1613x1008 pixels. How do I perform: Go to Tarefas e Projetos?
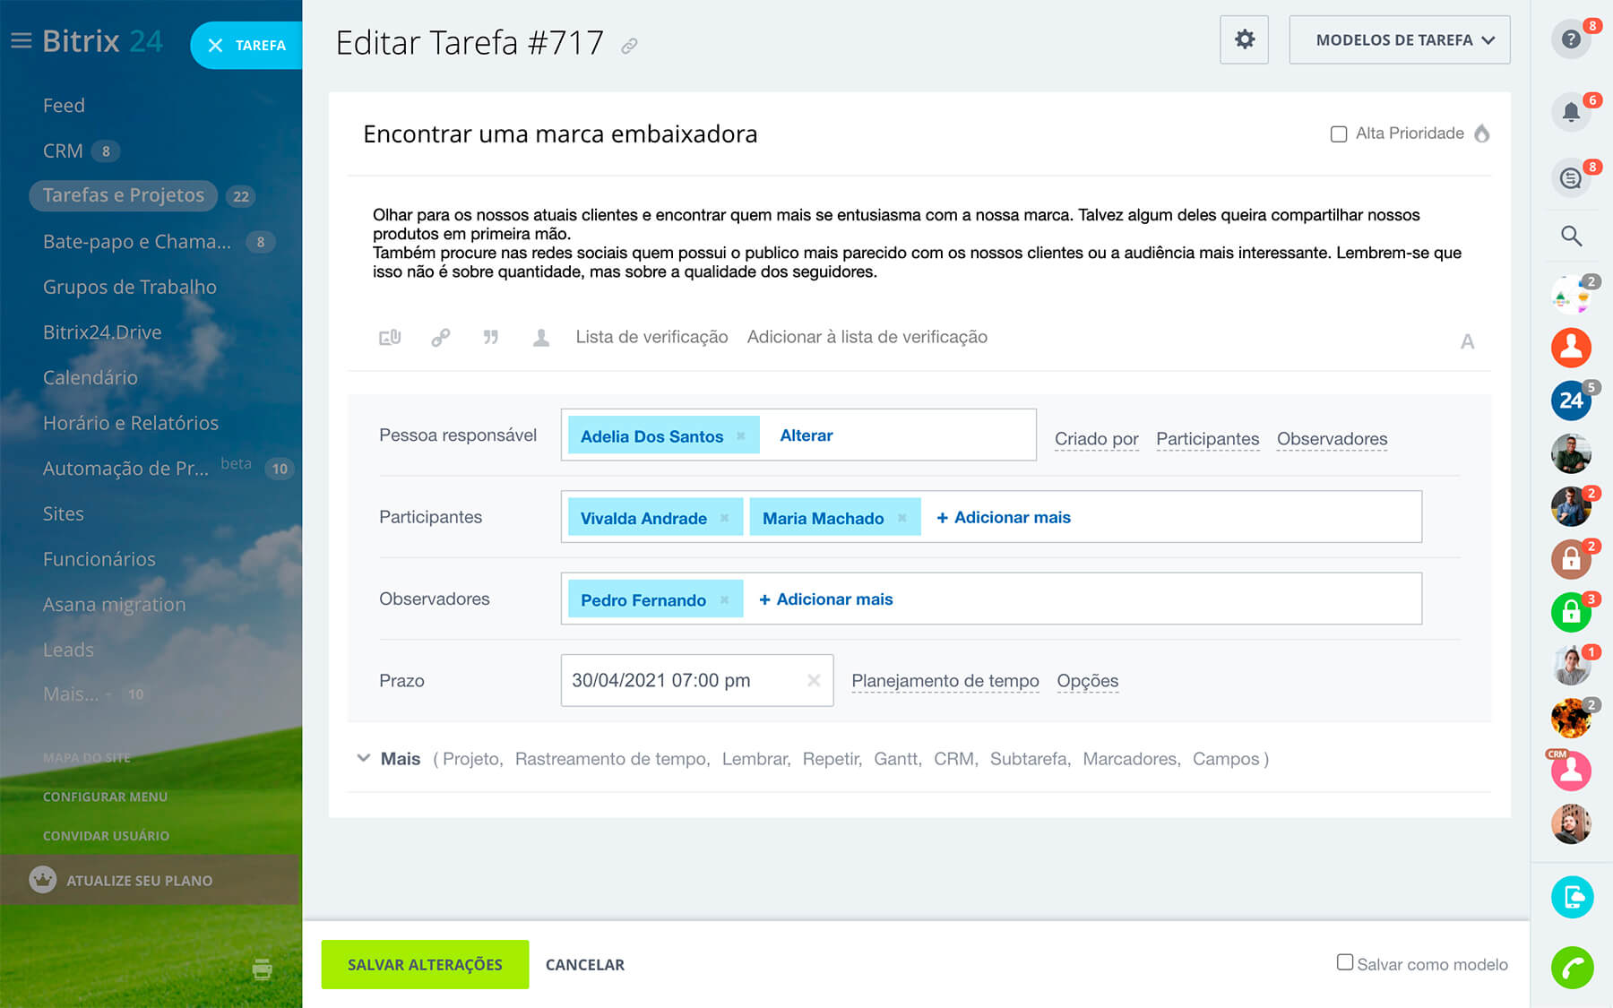coord(124,195)
